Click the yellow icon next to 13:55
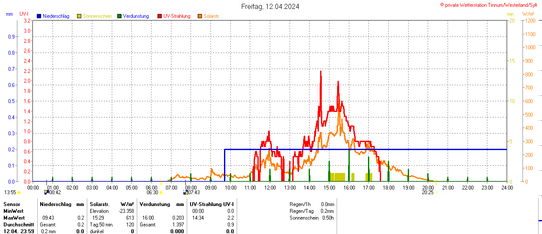 tap(19, 192)
